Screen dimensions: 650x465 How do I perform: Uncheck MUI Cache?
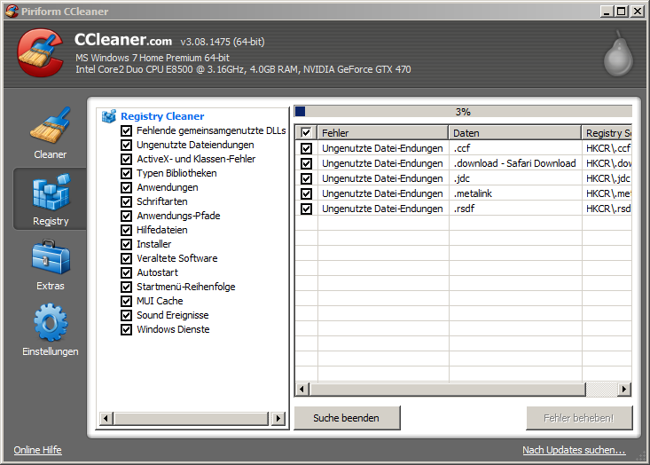126,301
